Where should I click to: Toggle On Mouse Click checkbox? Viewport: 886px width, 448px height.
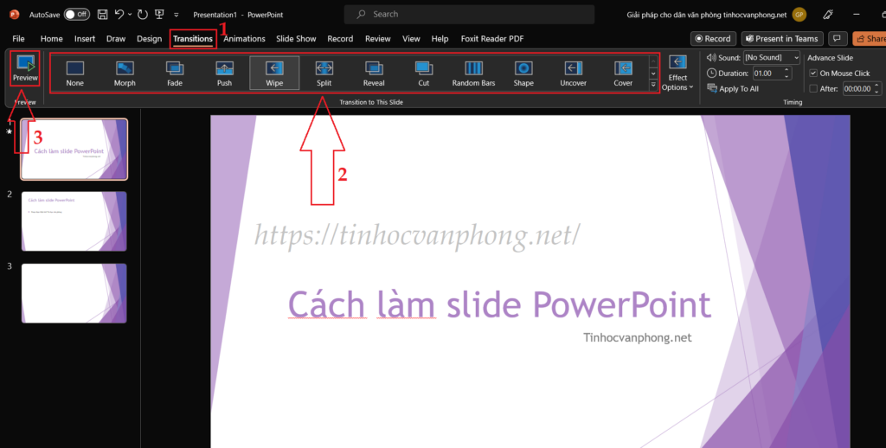point(813,74)
